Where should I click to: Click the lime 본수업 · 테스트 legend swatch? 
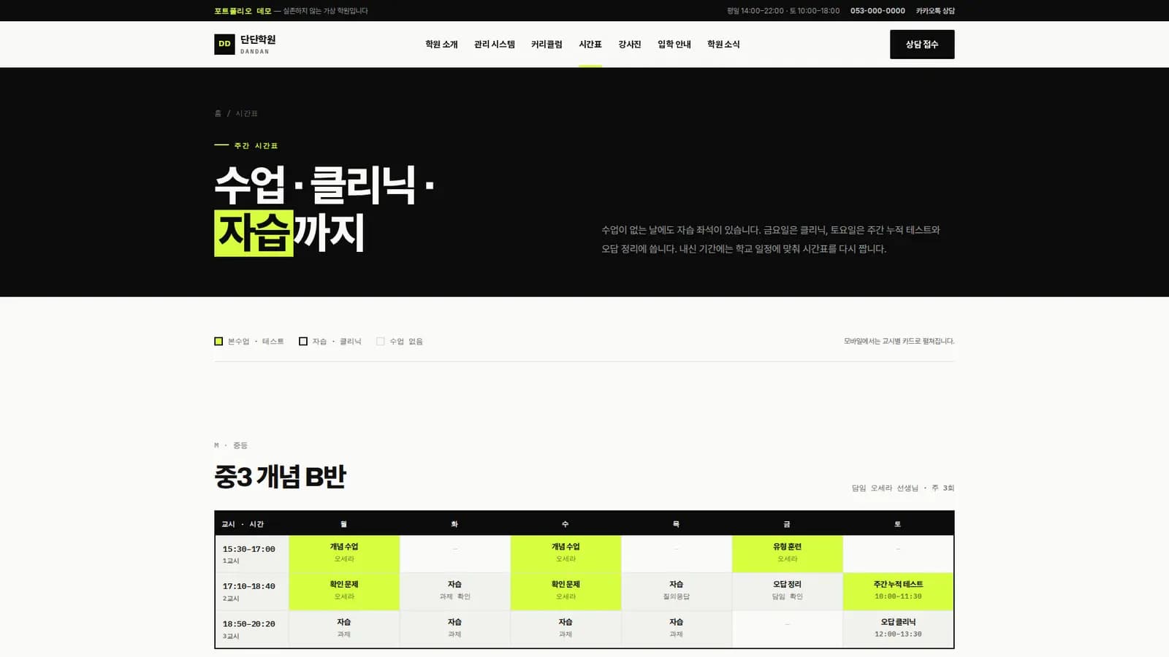point(218,341)
